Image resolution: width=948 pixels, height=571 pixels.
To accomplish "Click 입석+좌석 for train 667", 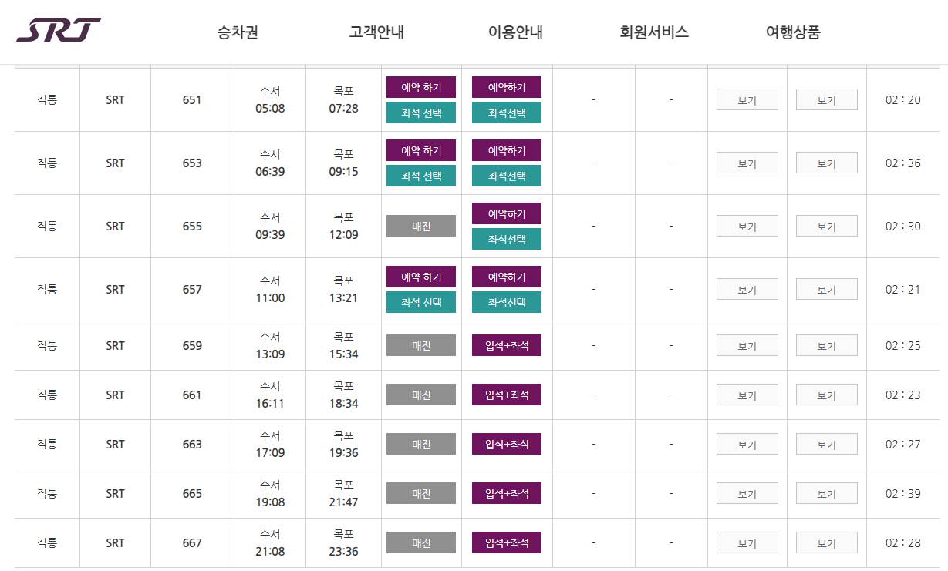I will click(x=507, y=542).
